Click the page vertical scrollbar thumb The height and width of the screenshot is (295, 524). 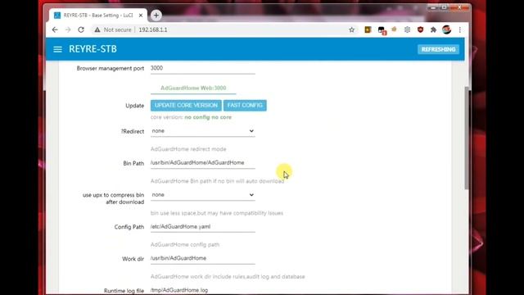click(x=467, y=138)
